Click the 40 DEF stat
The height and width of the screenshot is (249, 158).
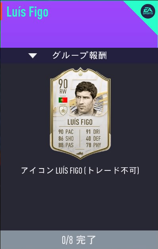[x=93, y=139]
